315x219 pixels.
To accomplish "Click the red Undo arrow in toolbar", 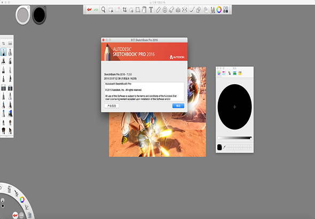I will [x=89, y=10].
